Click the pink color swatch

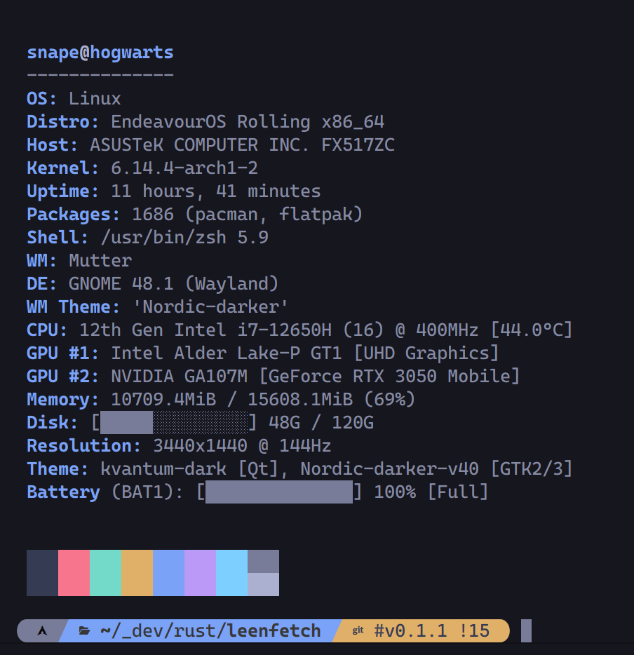coord(74,573)
